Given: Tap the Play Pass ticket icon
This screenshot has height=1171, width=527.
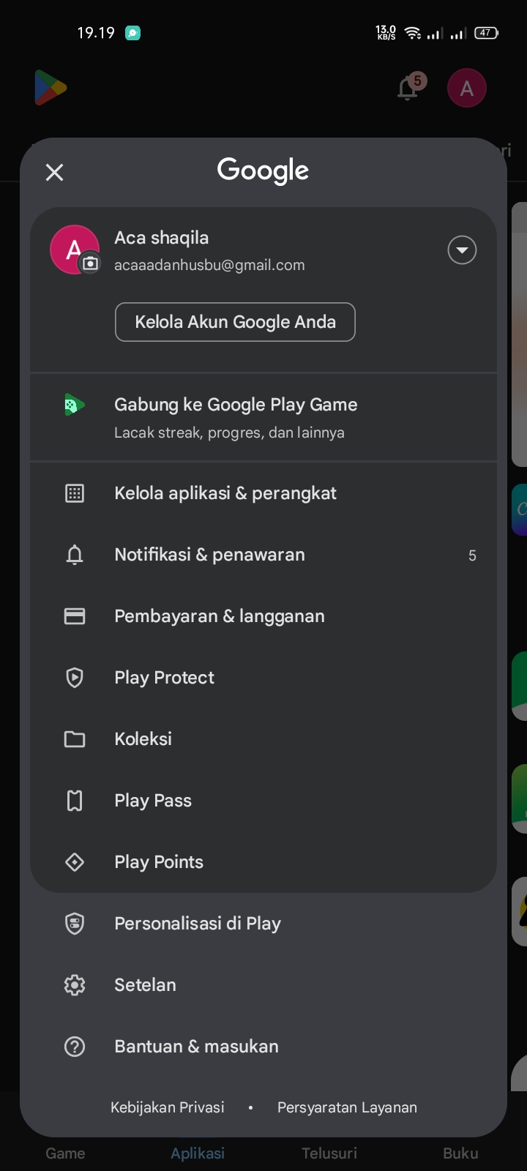Looking at the screenshot, I should [x=75, y=801].
